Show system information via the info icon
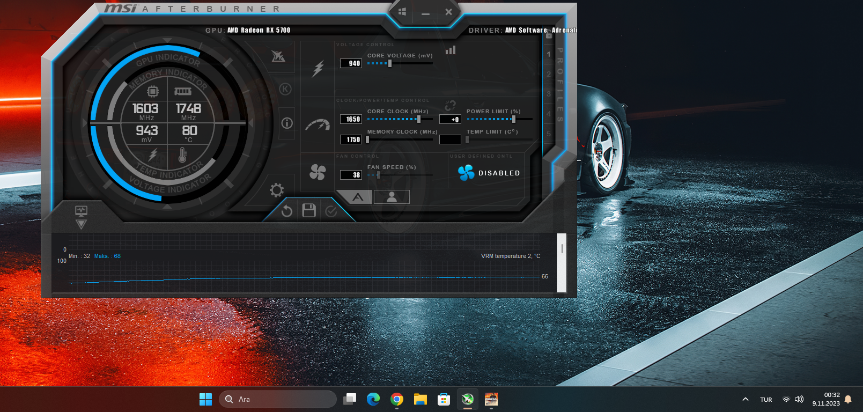The image size is (863, 412). [287, 123]
